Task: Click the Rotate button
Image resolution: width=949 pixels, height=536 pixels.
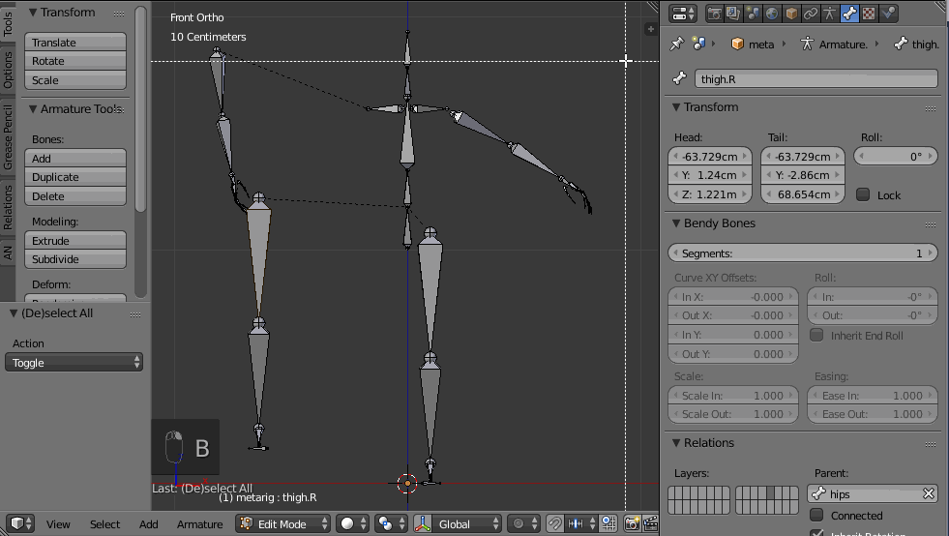Action: pyautogui.click(x=75, y=61)
